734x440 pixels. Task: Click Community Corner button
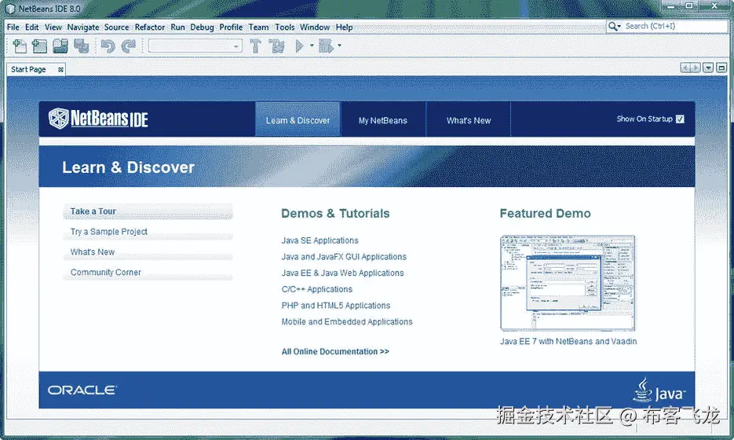pos(148,272)
